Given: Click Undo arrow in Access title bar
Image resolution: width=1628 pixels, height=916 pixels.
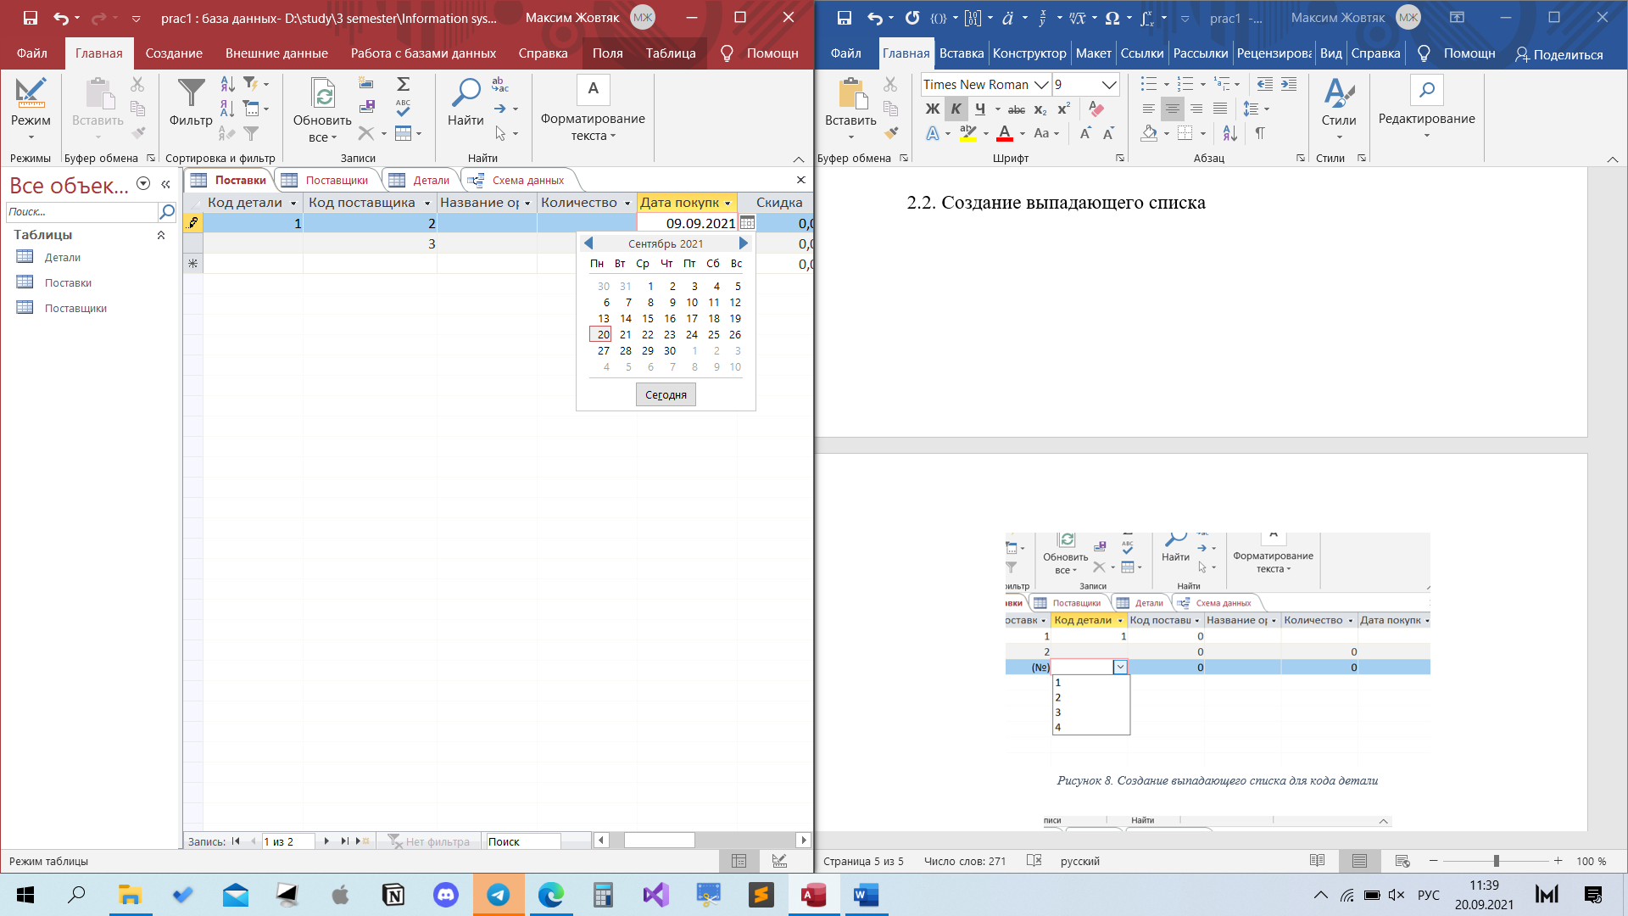Looking at the screenshot, I should 60,18.
